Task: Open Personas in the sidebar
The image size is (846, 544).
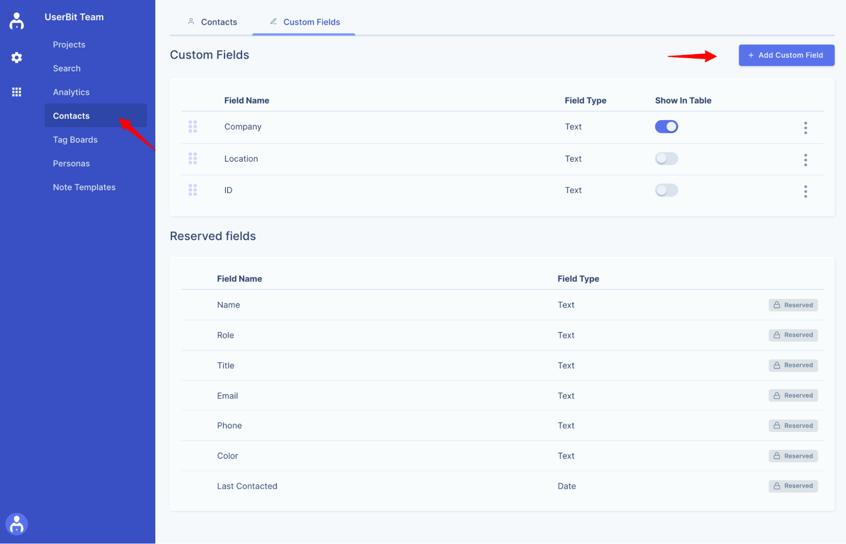Action: pyautogui.click(x=72, y=164)
